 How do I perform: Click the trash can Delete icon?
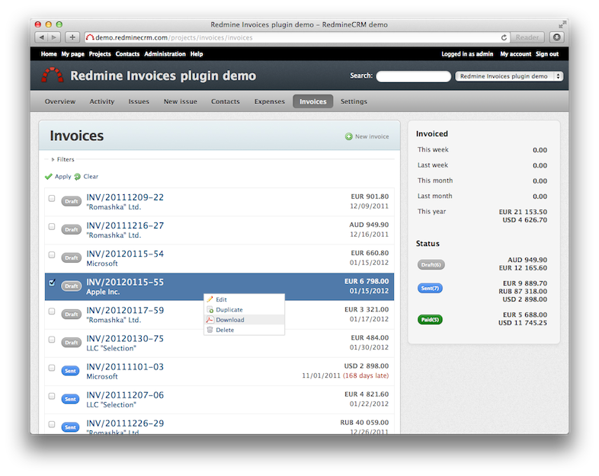click(210, 330)
